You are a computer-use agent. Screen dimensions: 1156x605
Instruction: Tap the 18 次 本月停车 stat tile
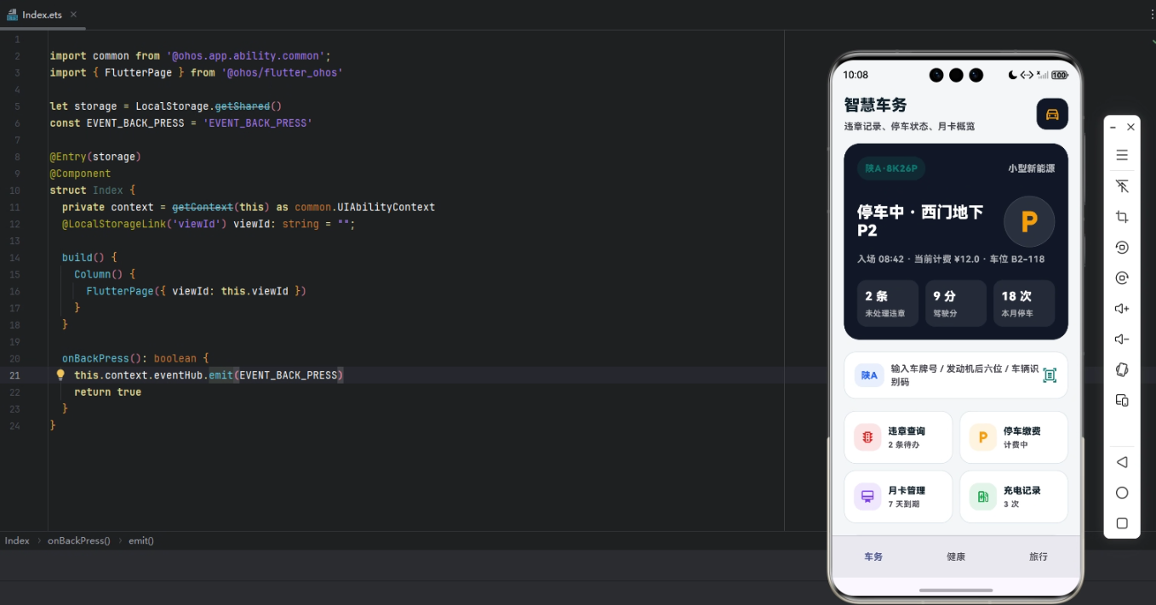(1024, 304)
